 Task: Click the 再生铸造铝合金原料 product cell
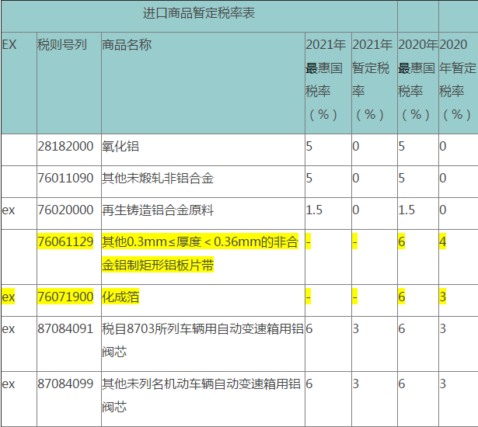point(158,210)
